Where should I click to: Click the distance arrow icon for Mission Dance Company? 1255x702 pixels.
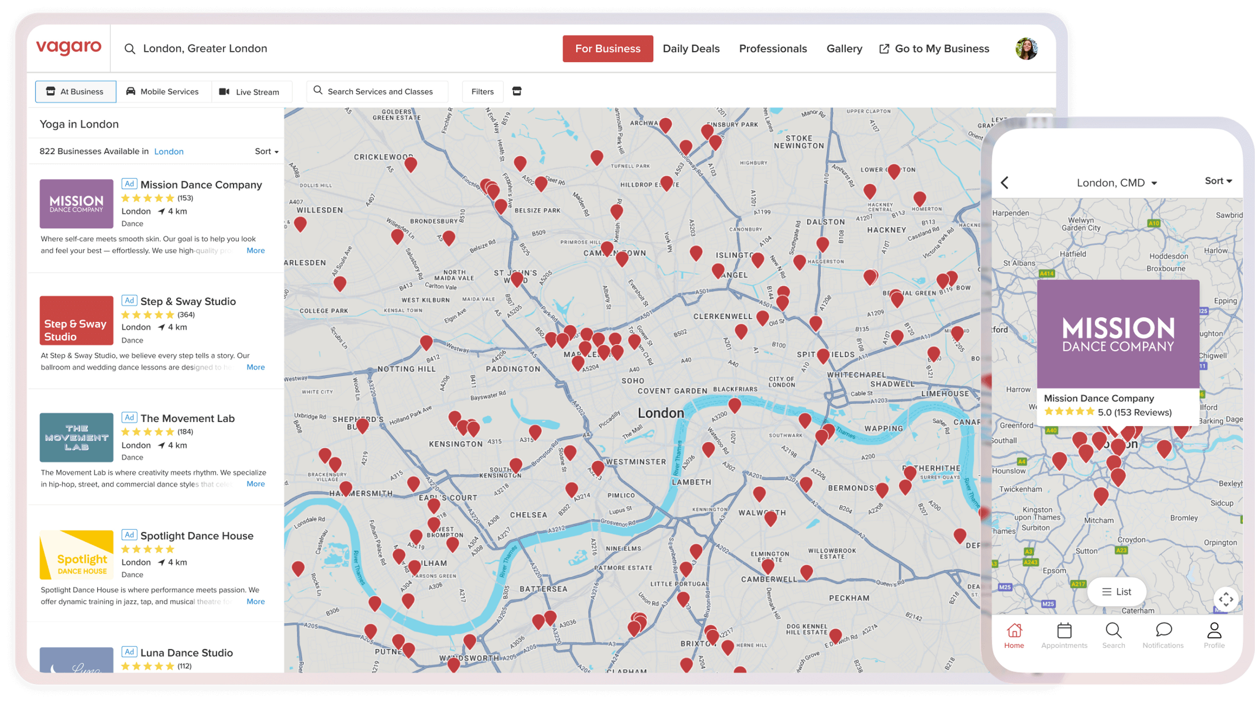161,211
